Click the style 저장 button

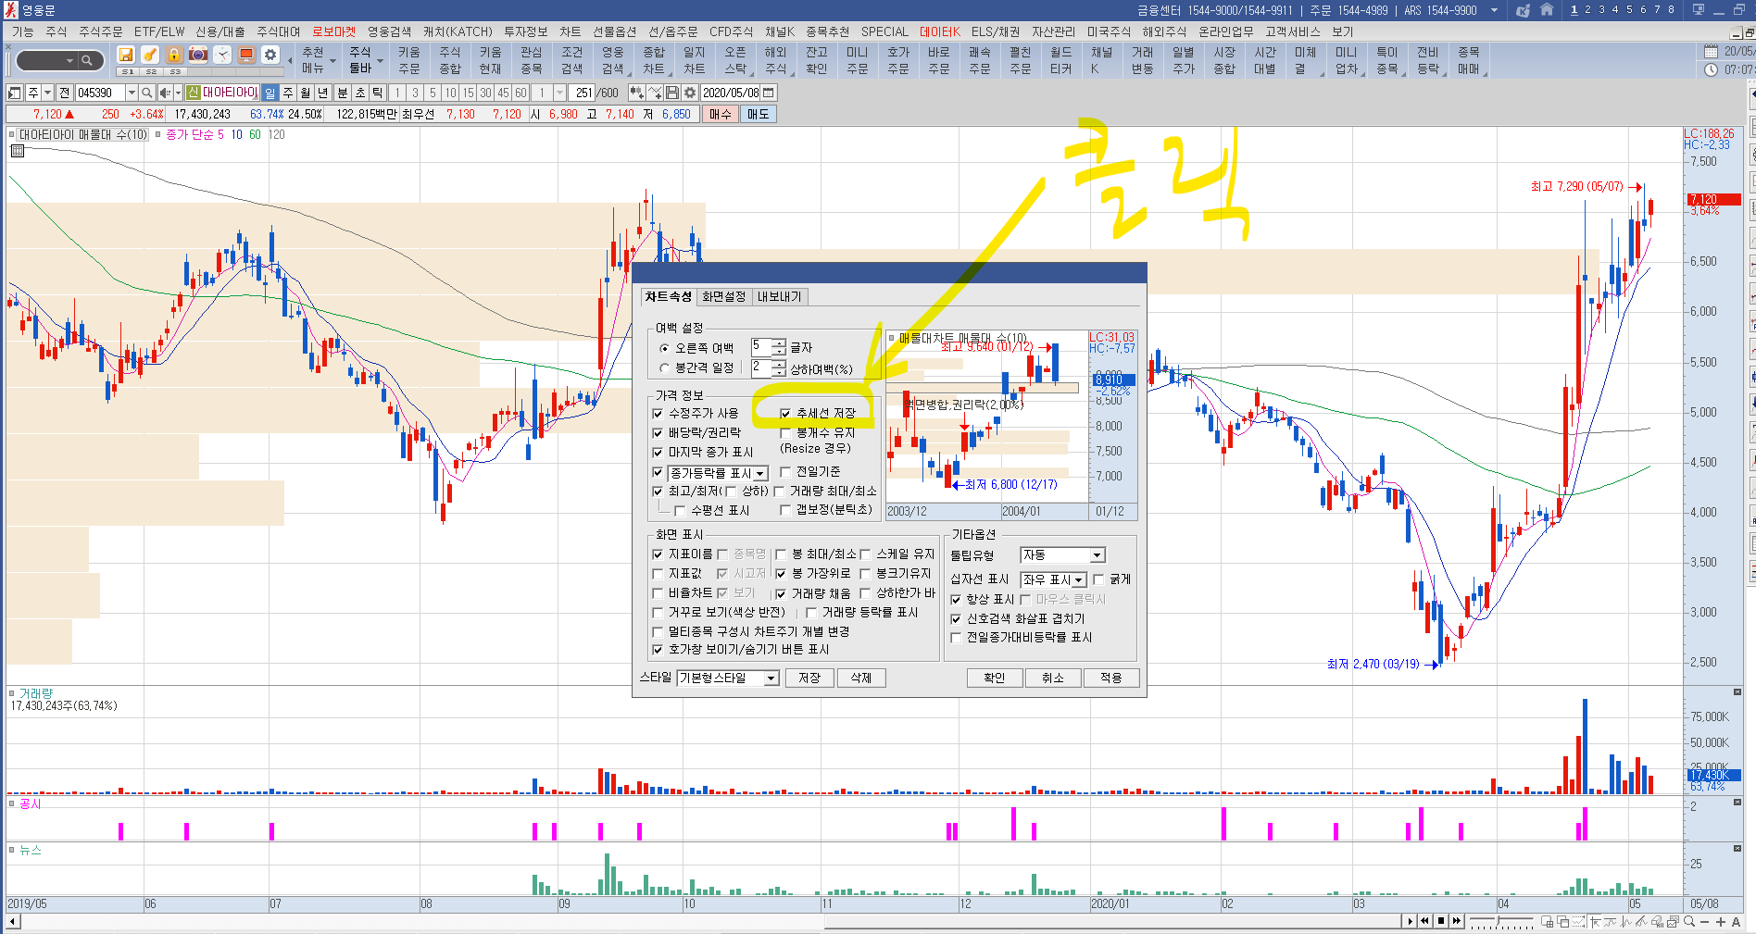point(809,679)
